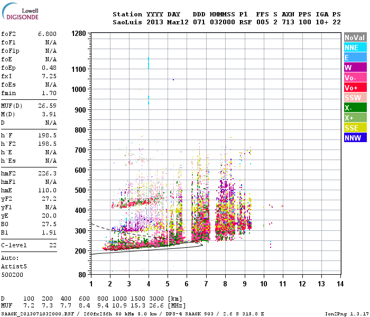The height and width of the screenshot is (317, 370).
Task: Select the Vo+ legend swatch
Action: [355, 88]
